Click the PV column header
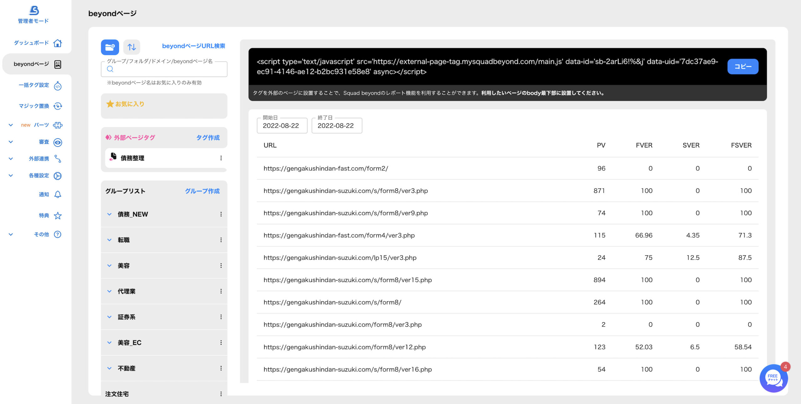The height and width of the screenshot is (404, 801). coord(601,145)
